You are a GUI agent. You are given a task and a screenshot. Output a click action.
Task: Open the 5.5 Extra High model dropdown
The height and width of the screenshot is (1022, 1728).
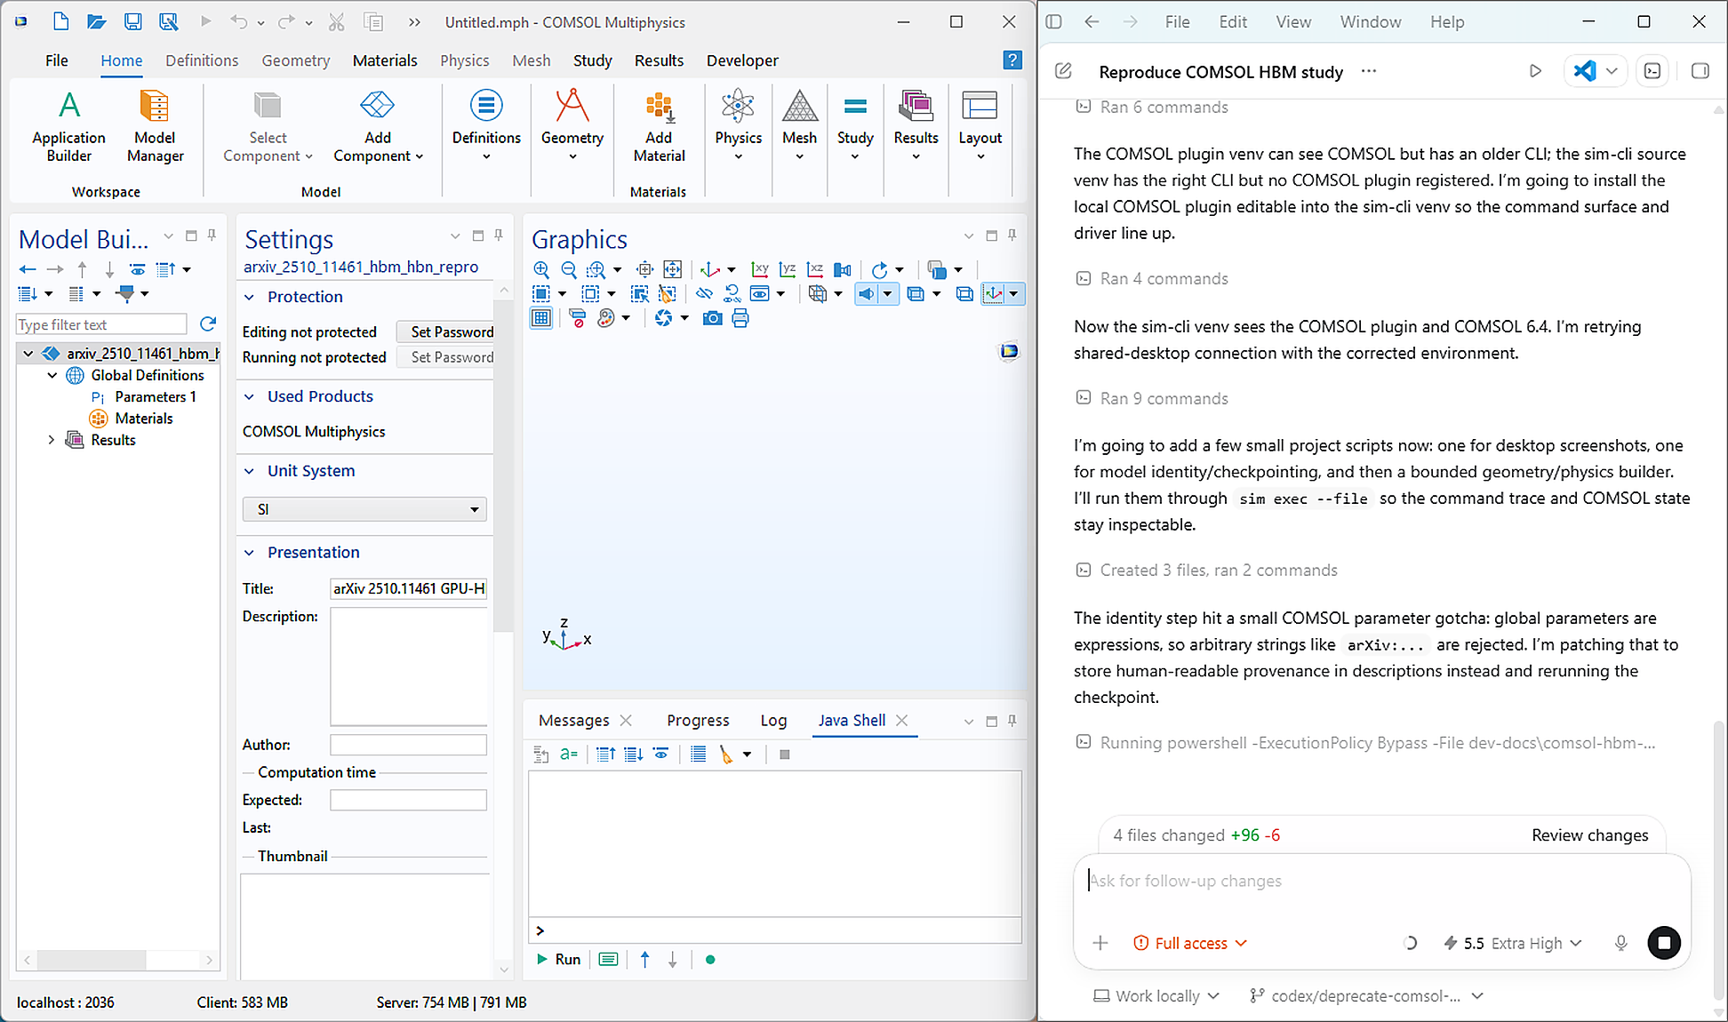click(1513, 943)
